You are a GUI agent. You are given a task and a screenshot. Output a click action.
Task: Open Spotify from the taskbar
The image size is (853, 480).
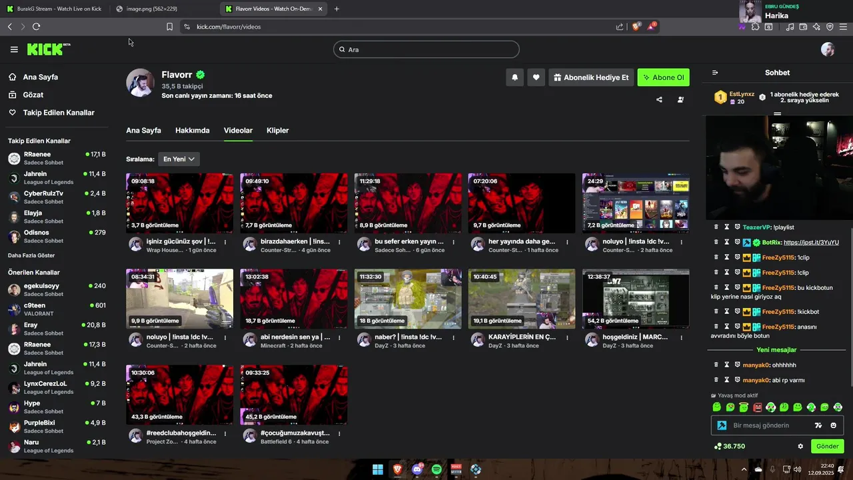click(x=436, y=469)
